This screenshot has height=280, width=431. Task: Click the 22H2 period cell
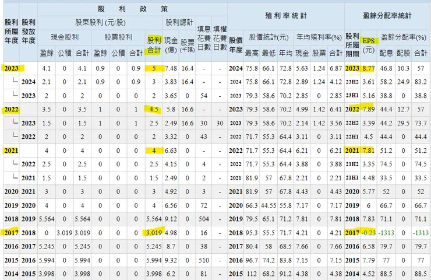coord(352,123)
